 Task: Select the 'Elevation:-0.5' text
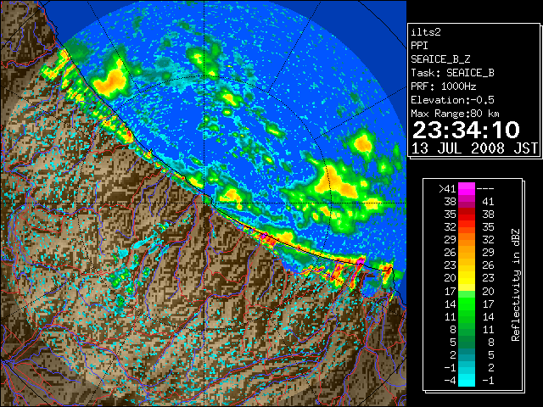[x=452, y=100]
